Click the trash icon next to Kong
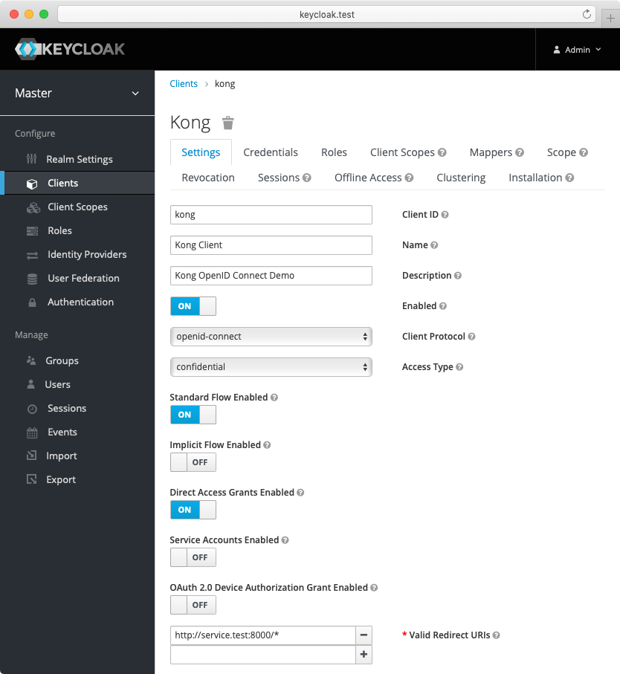Screen dimensions: 620x674 pos(228,123)
